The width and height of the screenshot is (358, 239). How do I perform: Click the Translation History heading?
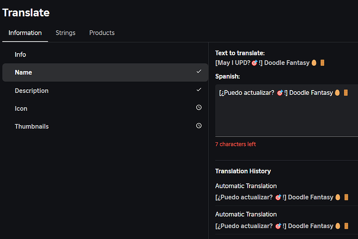(243, 171)
